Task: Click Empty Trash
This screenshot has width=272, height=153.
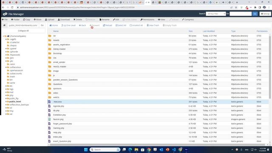Action: 170,25
